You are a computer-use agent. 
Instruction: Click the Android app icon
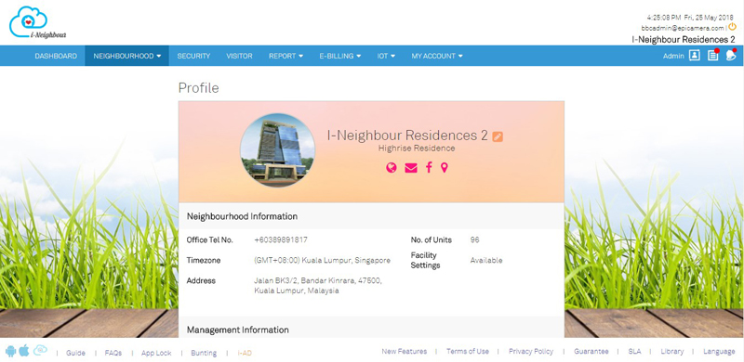(x=11, y=351)
